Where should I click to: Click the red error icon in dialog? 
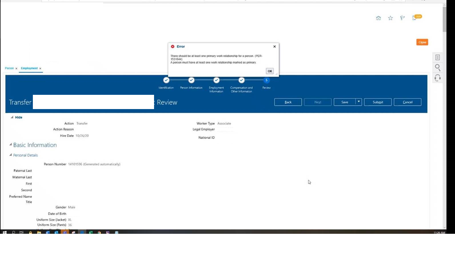pos(173,46)
